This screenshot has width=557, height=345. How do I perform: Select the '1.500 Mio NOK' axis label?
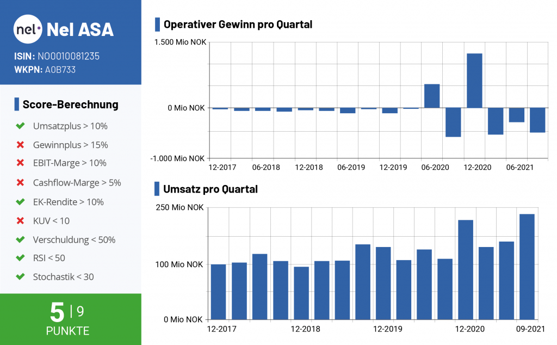click(x=180, y=42)
